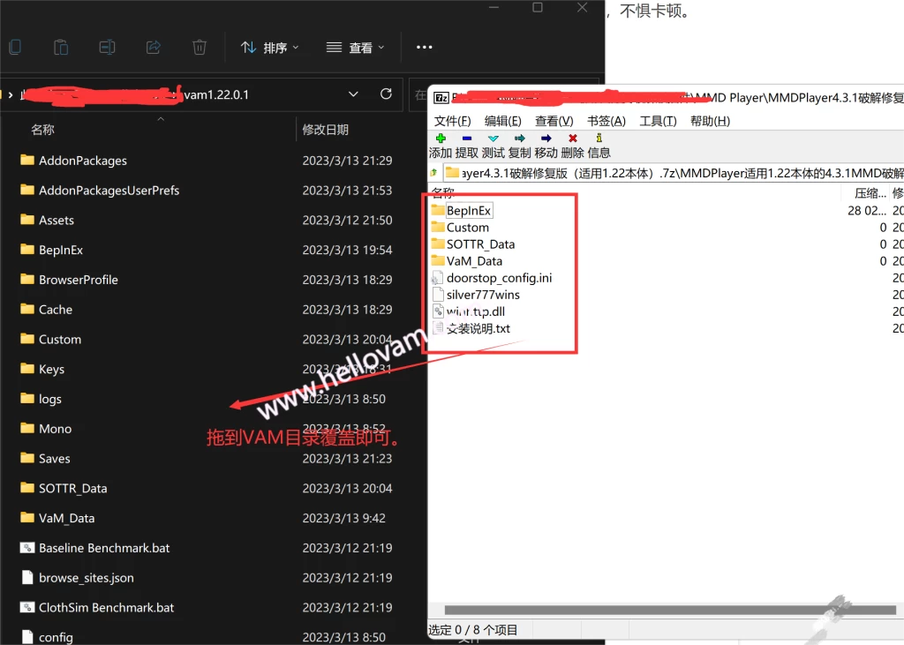
Task: Click the 7-Zip Copy (复制) arrow icon
Action: click(x=520, y=139)
